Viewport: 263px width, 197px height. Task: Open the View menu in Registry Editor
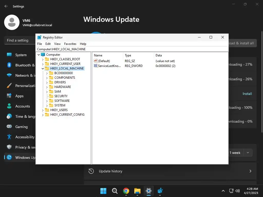(x=57, y=44)
